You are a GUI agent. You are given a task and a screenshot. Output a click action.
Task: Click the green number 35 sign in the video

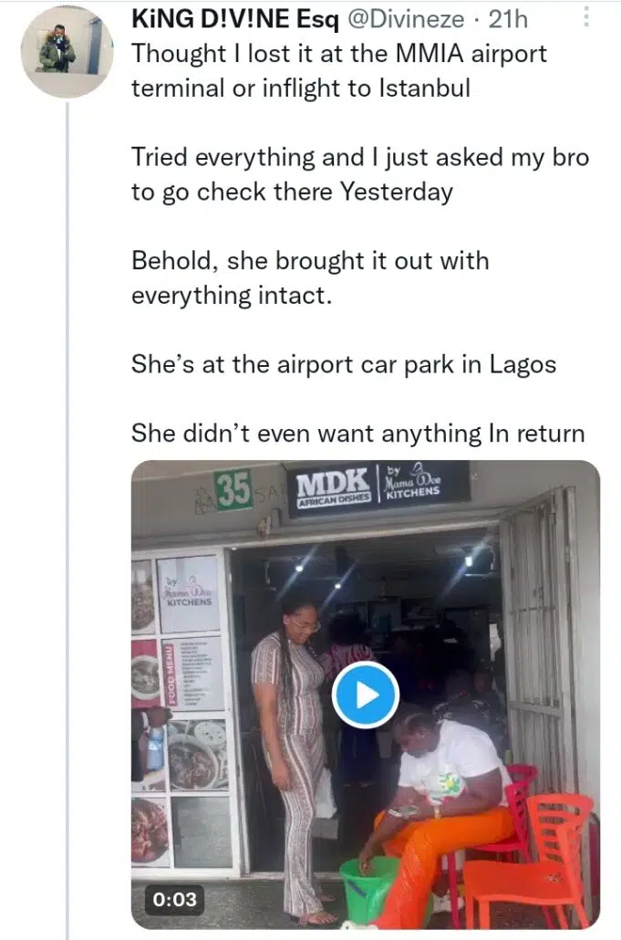[233, 491]
